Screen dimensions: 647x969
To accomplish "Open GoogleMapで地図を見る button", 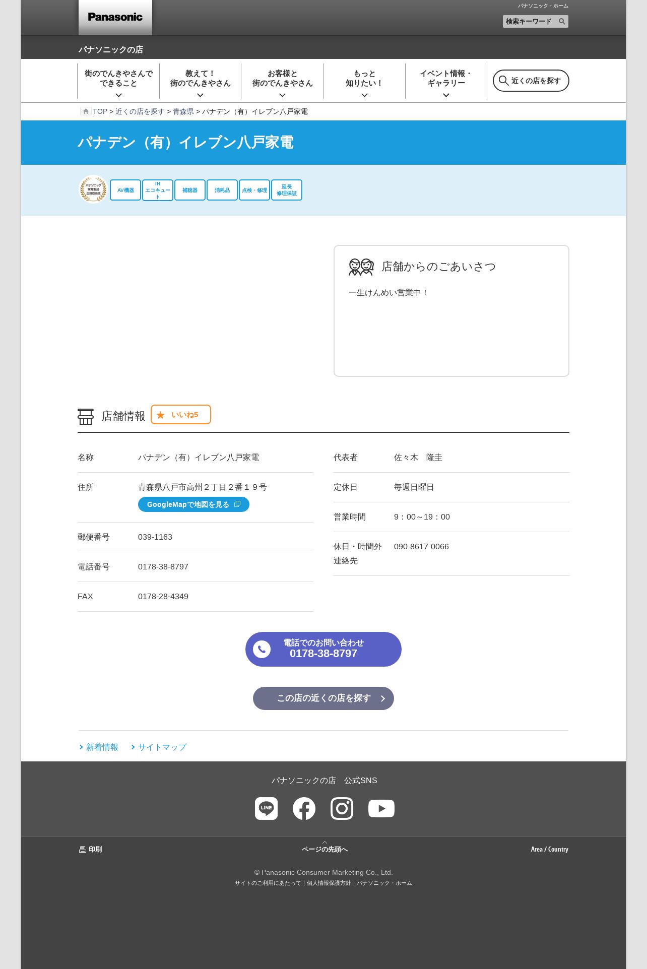I will 193,504.
